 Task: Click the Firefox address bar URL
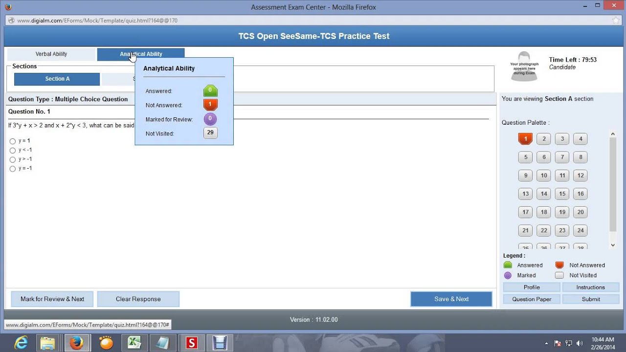97,21
